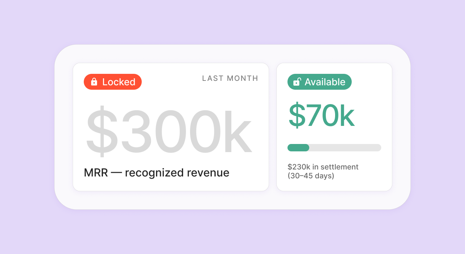Click the dollar sign in $300k
Viewport: 465px width, 254px height.
(x=101, y=132)
